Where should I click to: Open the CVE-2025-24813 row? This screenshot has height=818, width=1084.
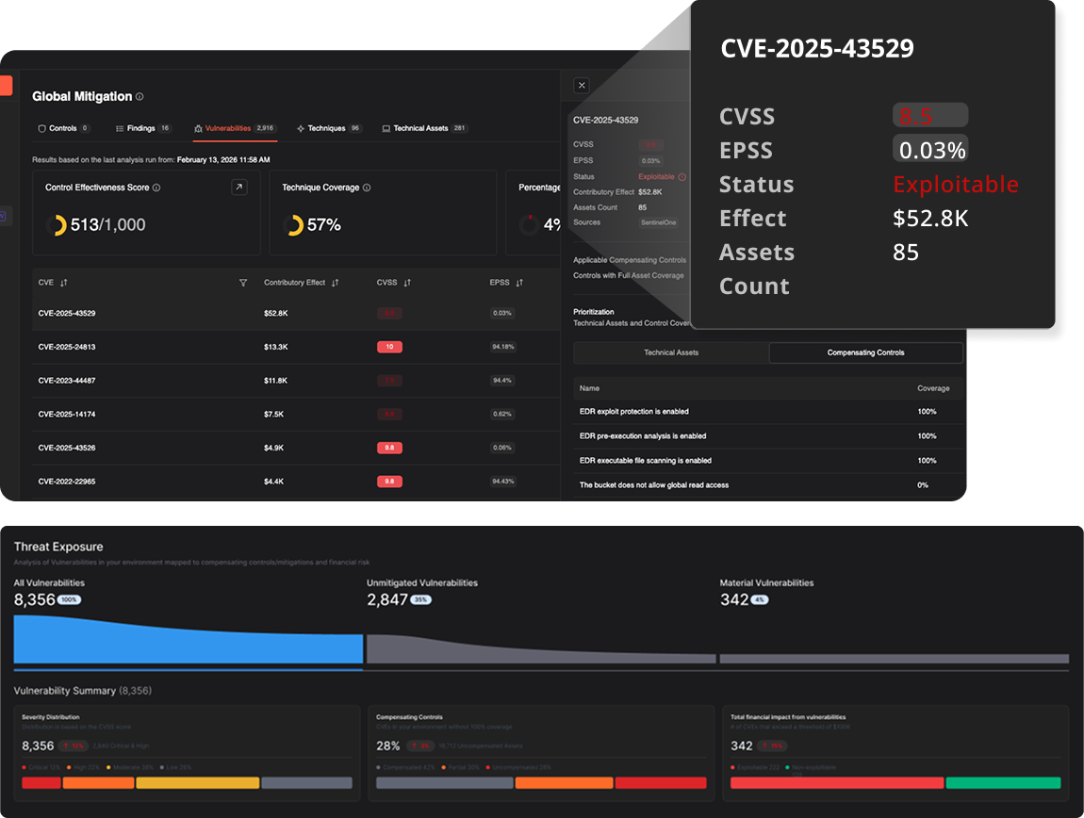(67, 347)
